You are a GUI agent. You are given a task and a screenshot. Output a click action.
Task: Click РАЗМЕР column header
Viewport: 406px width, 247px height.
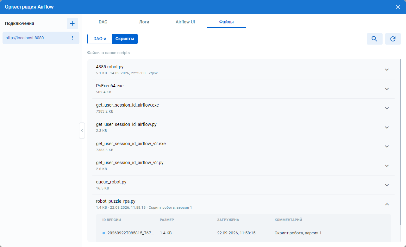tap(167, 220)
